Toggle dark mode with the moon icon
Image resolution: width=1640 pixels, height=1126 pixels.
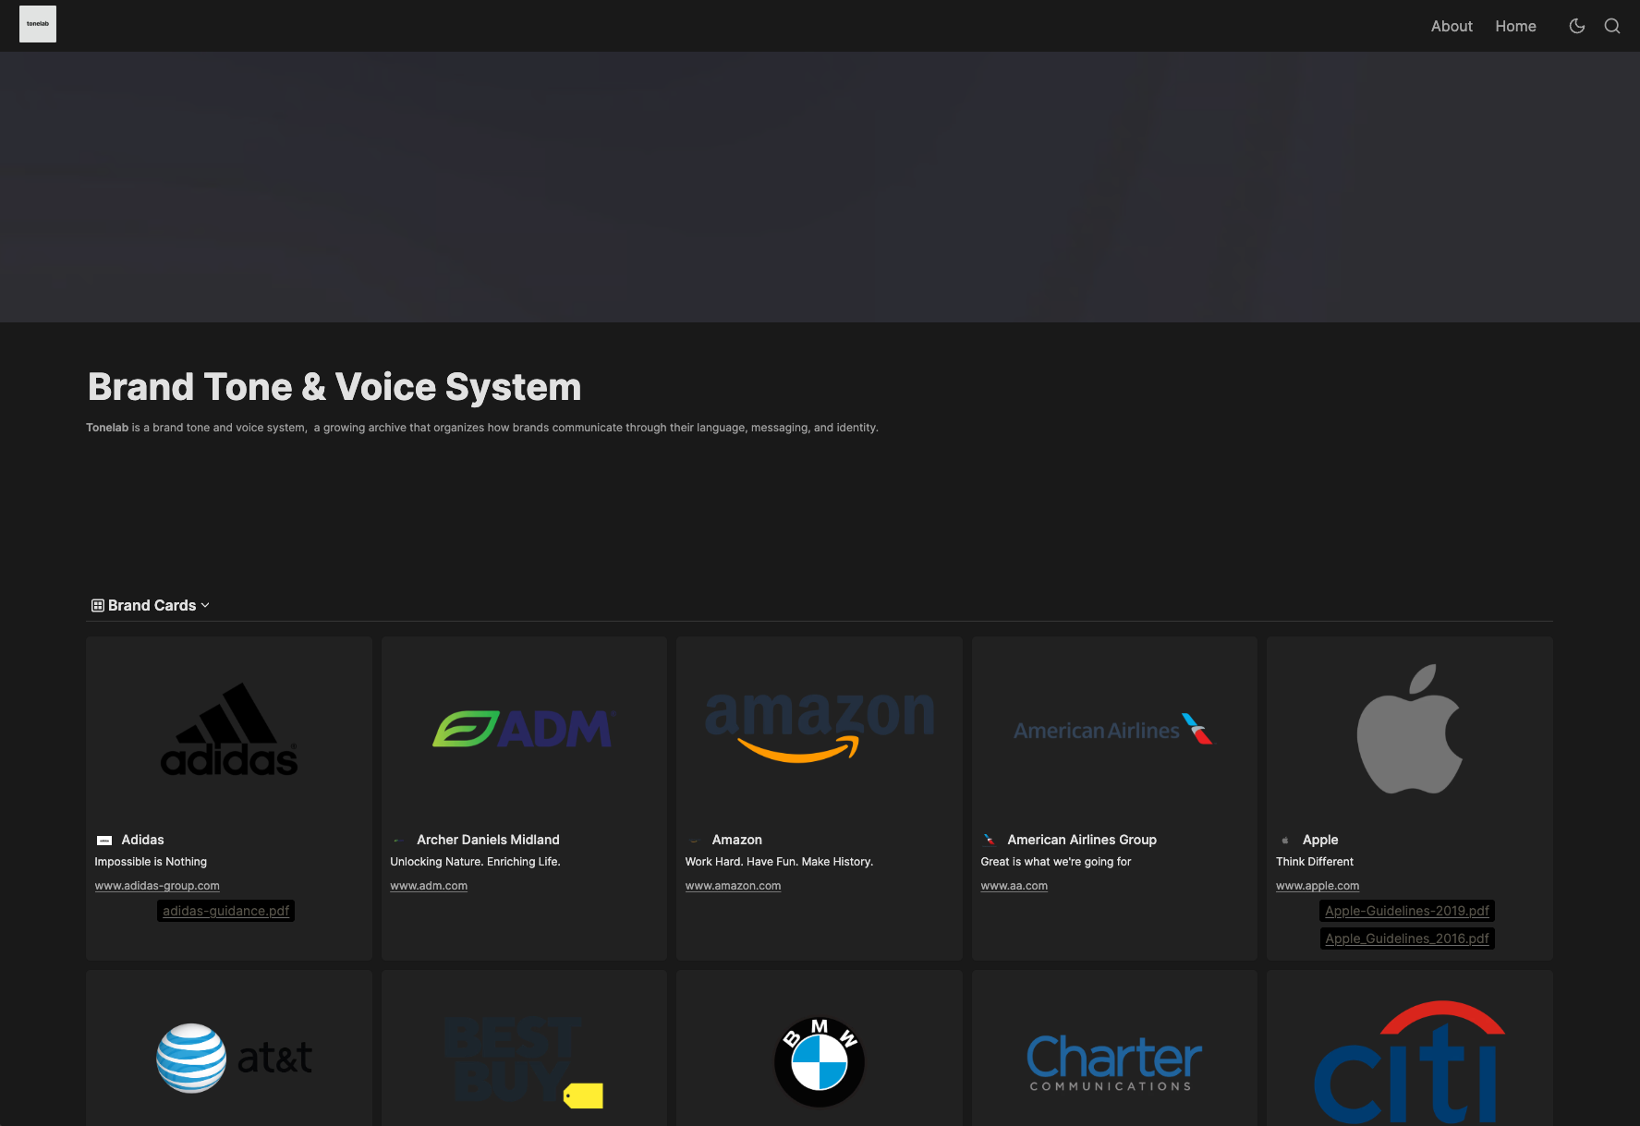1577,26
